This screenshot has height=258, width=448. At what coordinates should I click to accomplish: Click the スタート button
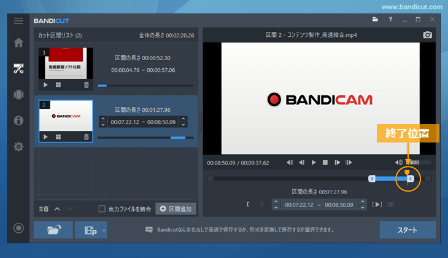pos(407,230)
